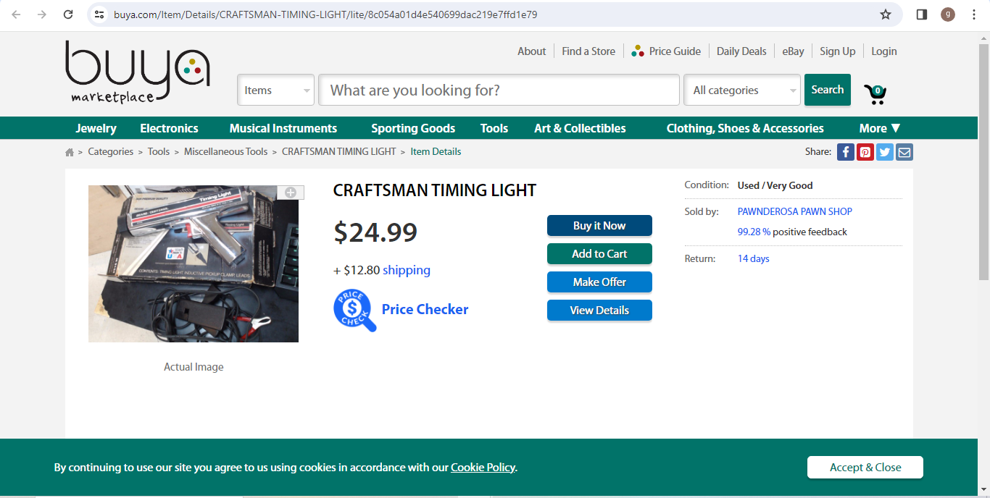Click the Price Guide colored dots icon
Viewport: 990px width, 498px height.
click(x=638, y=51)
